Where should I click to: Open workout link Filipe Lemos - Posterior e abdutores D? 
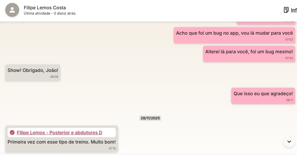click(x=60, y=132)
